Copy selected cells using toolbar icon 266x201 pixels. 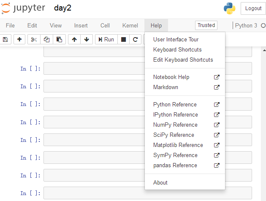click(x=46, y=39)
